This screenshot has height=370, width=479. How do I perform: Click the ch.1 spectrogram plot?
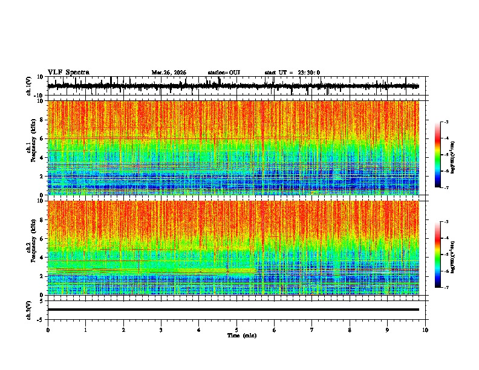point(233,148)
